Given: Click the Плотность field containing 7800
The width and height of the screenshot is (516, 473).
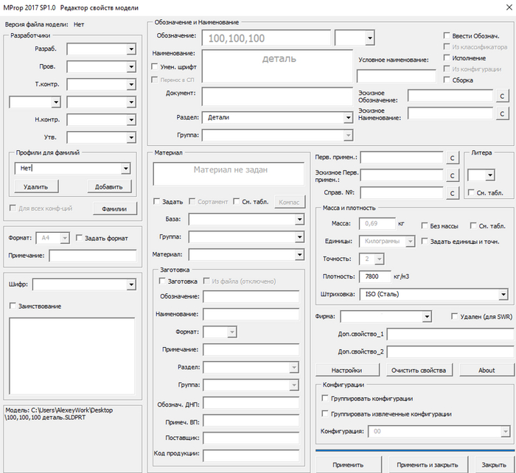Looking at the screenshot, I should pos(374,276).
